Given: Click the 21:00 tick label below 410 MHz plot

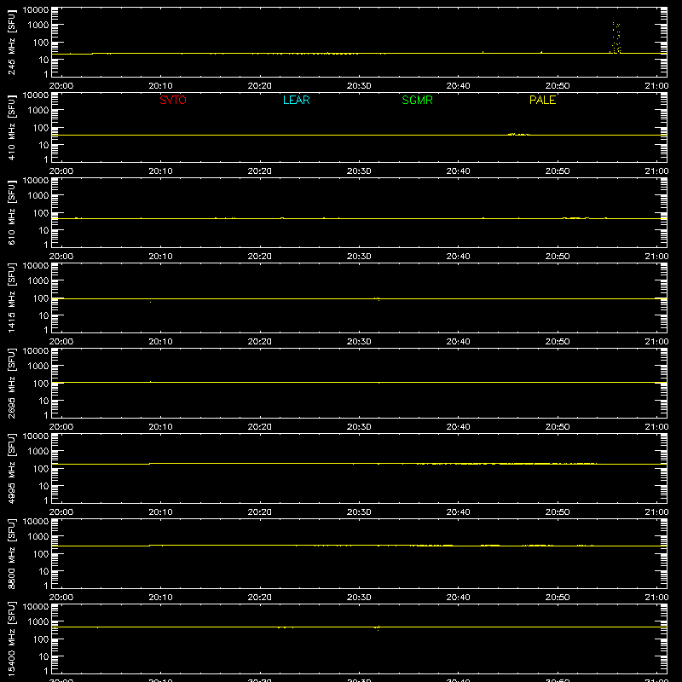Looking at the screenshot, I should [656, 171].
